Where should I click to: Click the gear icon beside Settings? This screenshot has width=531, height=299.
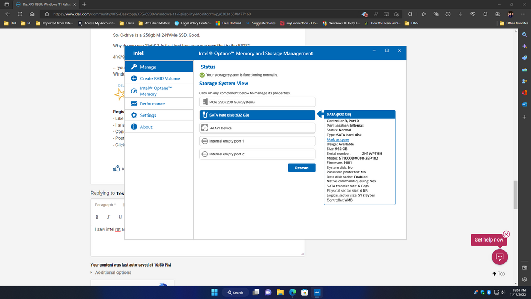134,115
